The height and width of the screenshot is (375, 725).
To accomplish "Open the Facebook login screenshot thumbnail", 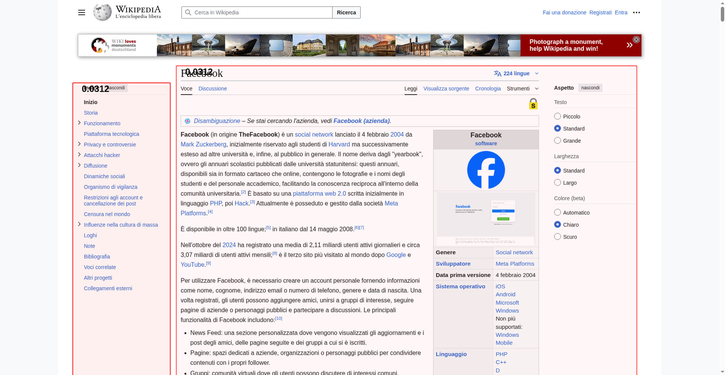I will click(x=486, y=219).
